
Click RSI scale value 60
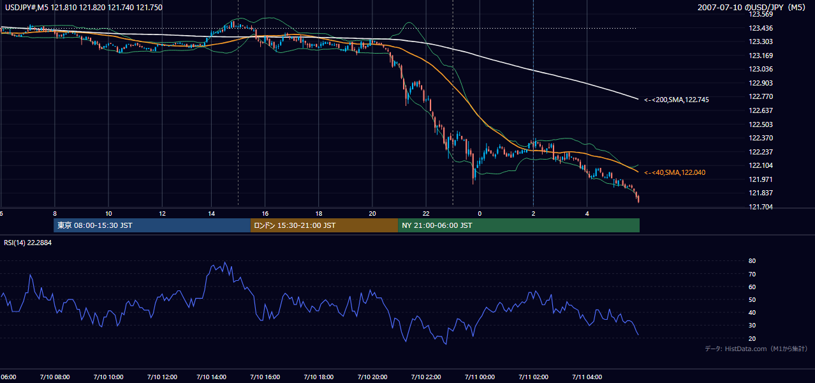click(753, 287)
